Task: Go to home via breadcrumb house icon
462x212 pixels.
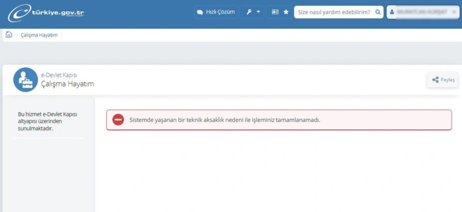Action: click(9, 35)
